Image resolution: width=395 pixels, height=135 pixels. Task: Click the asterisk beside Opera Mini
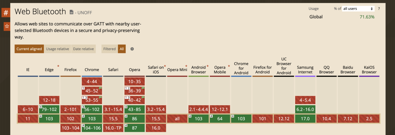click(186, 66)
